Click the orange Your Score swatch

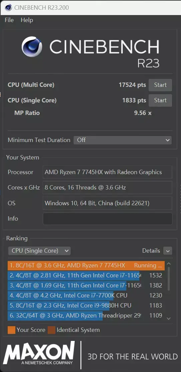tap(11, 330)
